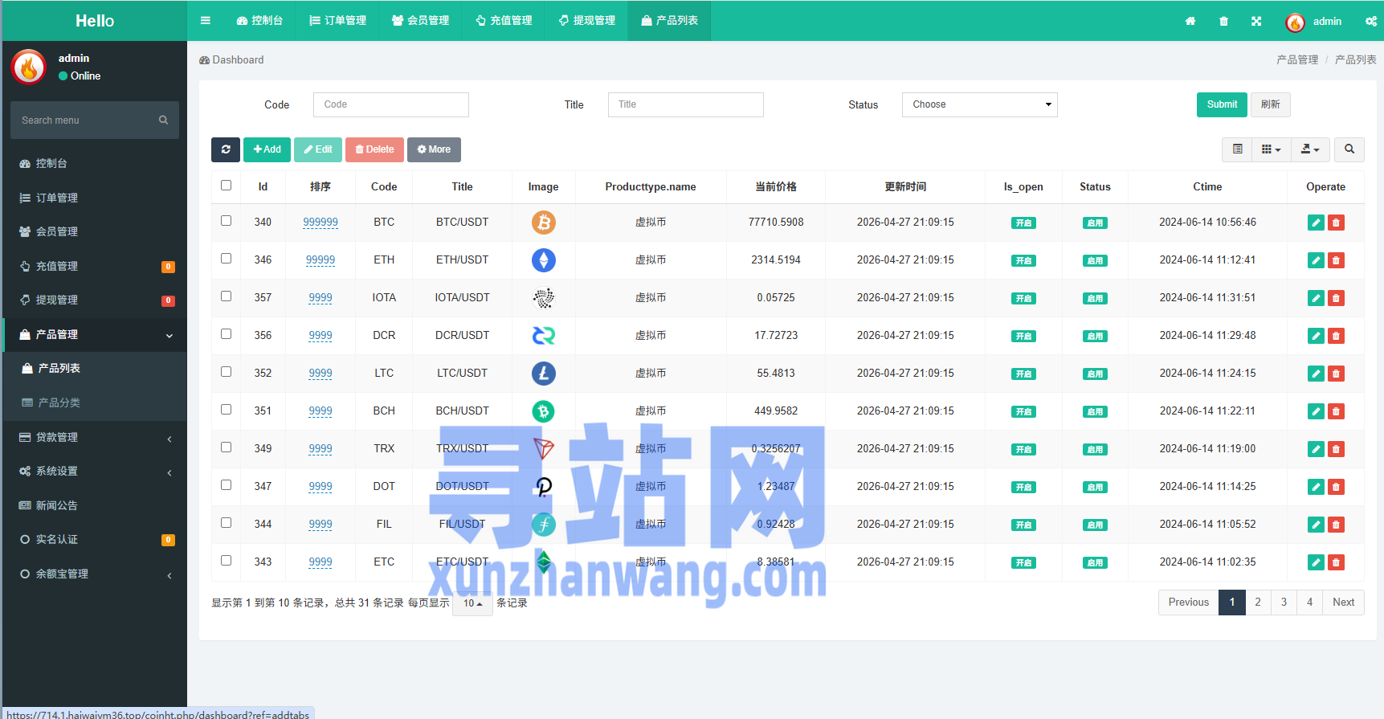This screenshot has height=719, width=1384.
Task: Edit row 343 ETC with pencil icon
Action: pos(1316,562)
